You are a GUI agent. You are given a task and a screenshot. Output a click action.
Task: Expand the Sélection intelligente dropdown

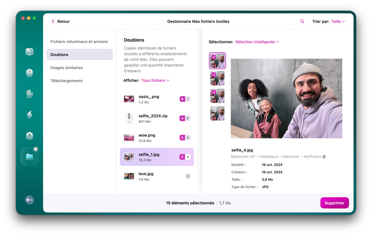pos(257,42)
